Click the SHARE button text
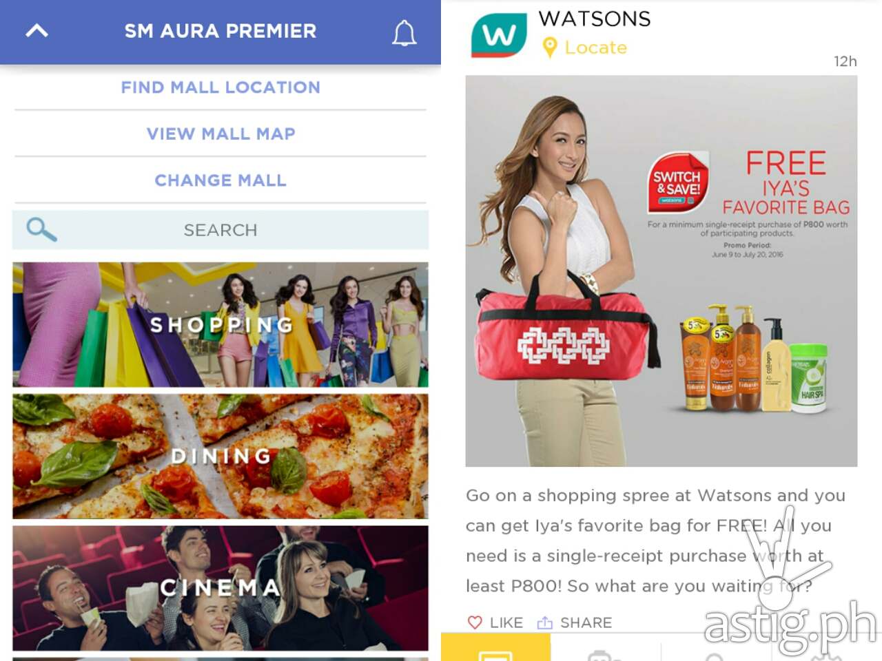This screenshot has width=882, height=661. coord(586,622)
